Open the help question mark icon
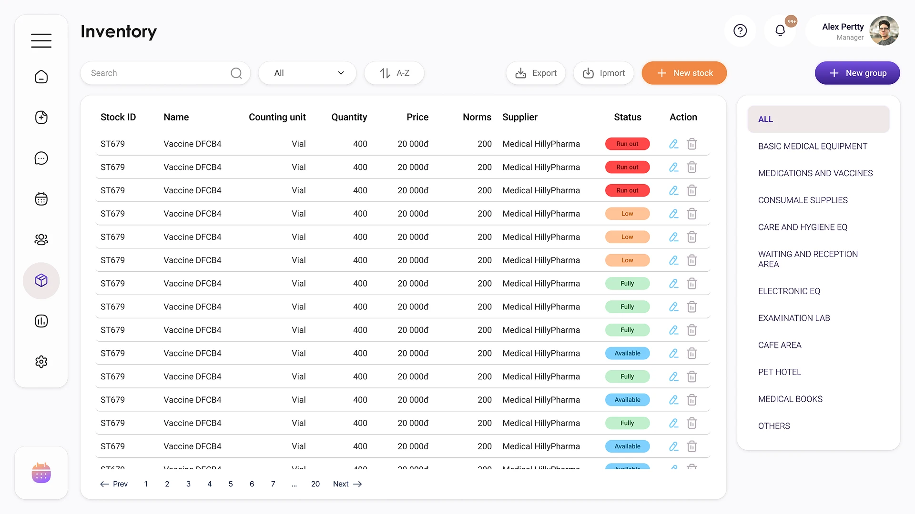This screenshot has height=514, width=915. point(740,30)
